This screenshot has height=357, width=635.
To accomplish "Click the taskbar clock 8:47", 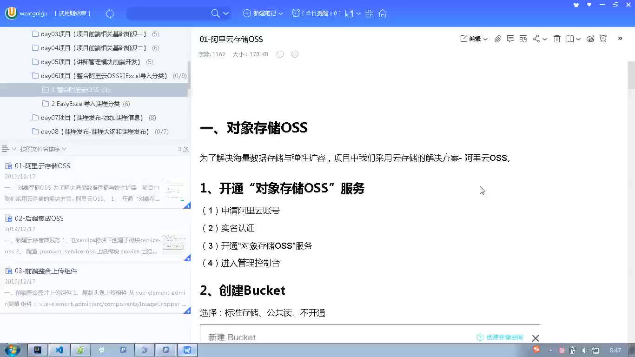I will (615, 350).
